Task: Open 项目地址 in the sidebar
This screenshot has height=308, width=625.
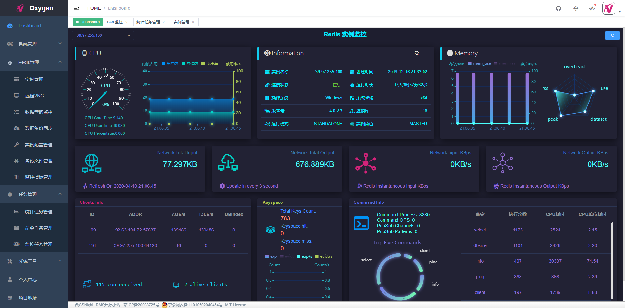Action: [34, 298]
